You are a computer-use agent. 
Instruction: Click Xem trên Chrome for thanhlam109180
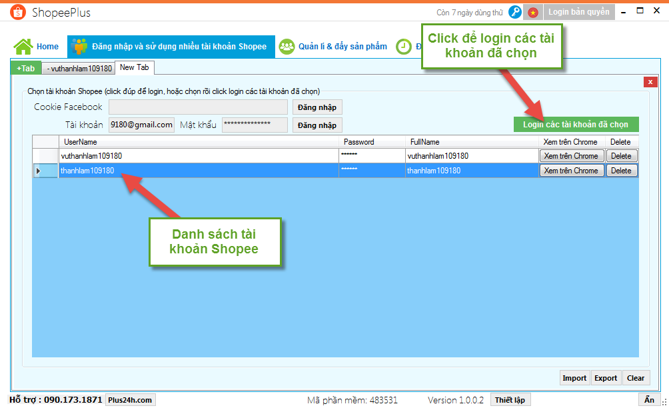571,171
